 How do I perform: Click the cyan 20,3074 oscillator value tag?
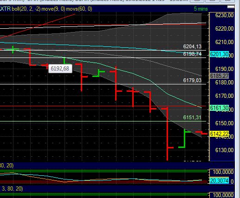pos(219,180)
